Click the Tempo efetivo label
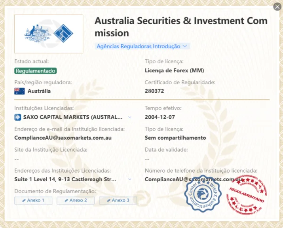 pyautogui.click(x=163, y=108)
